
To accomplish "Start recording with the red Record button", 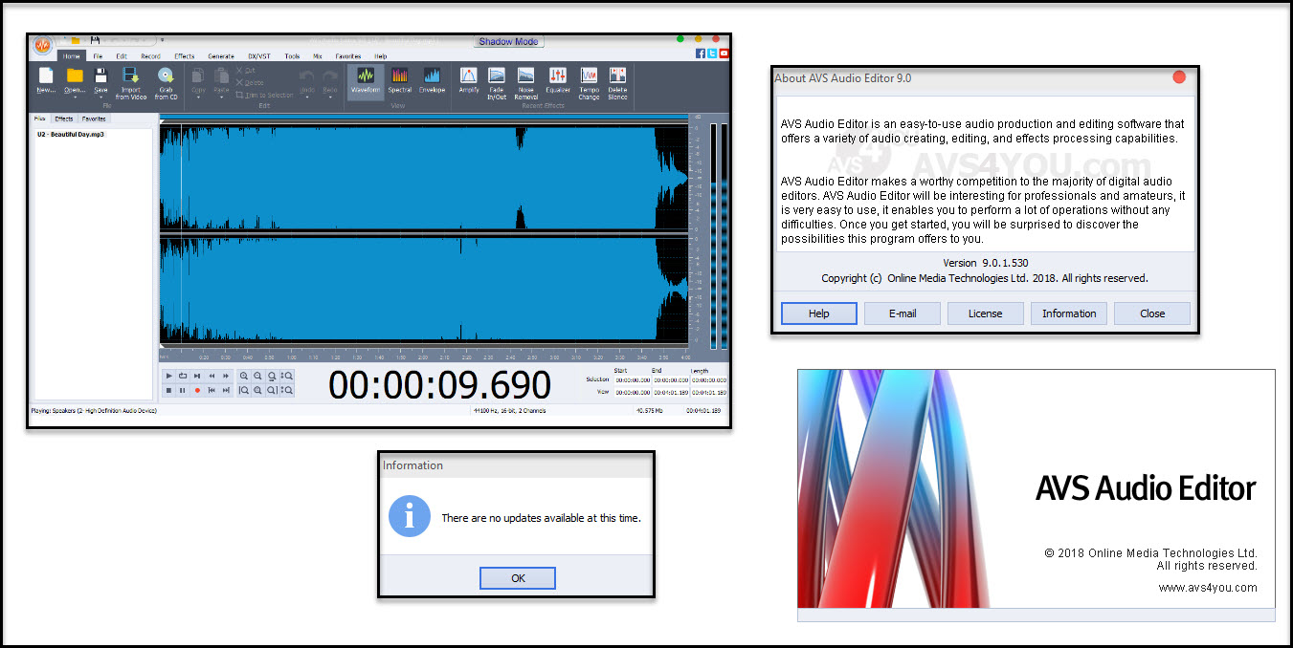I will [x=197, y=390].
